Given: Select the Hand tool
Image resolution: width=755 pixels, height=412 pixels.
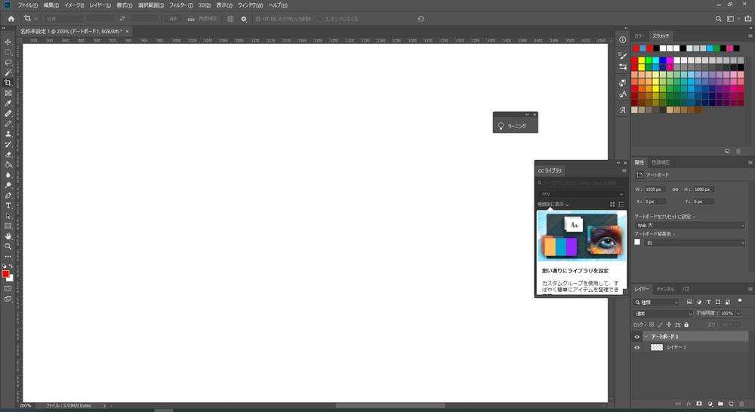Looking at the screenshot, I should 8,236.
